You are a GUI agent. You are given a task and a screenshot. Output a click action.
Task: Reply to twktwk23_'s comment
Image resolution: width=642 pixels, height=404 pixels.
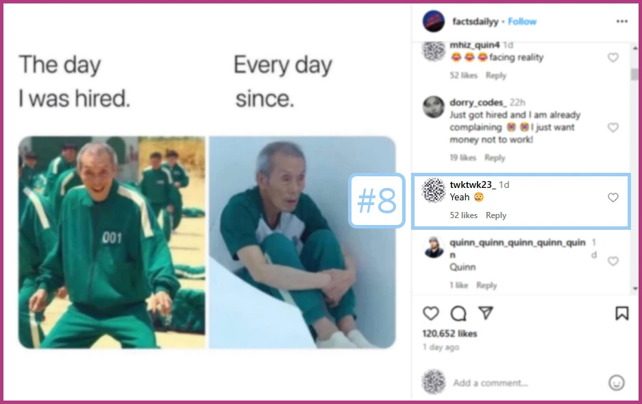(496, 215)
